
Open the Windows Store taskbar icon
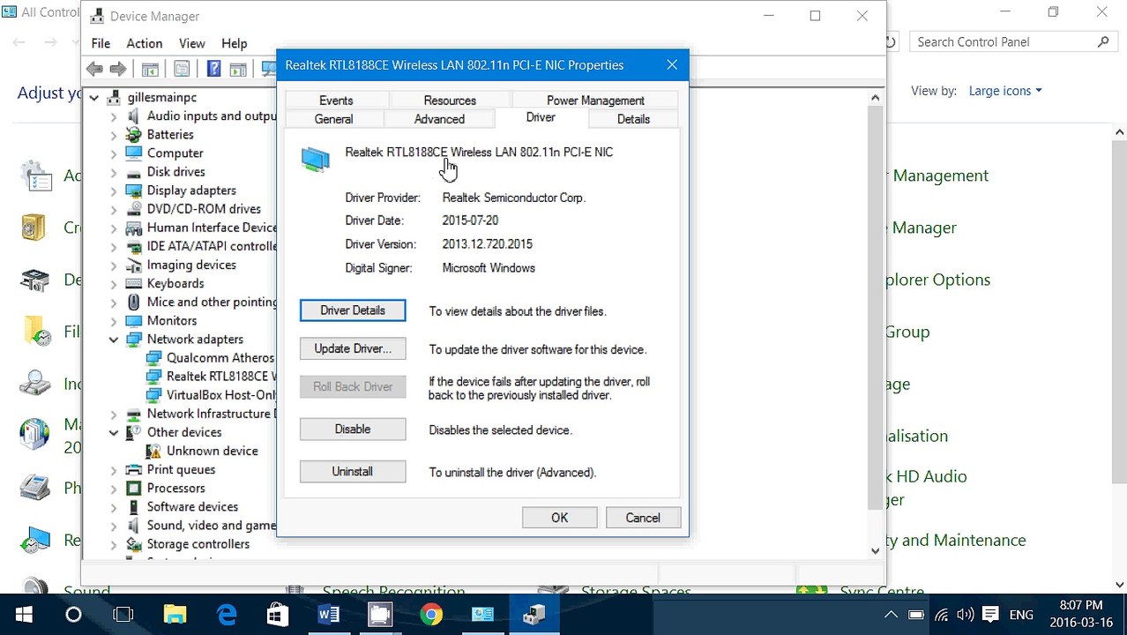(278, 614)
